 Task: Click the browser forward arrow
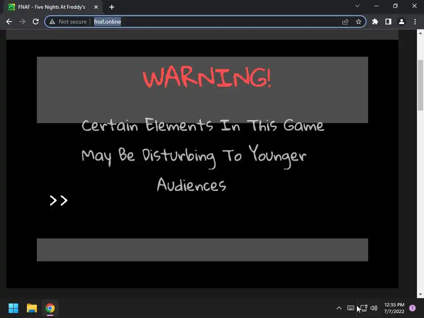[22, 22]
